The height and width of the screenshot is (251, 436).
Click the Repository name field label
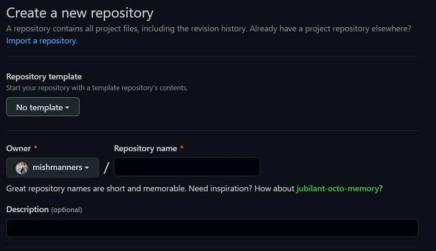coord(145,148)
